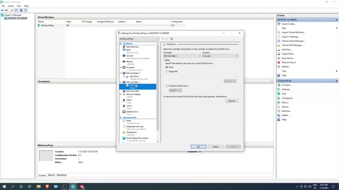Viewport: 339px width, 190px height.
Task: Expand the Processor tree node
Action: click(121, 68)
